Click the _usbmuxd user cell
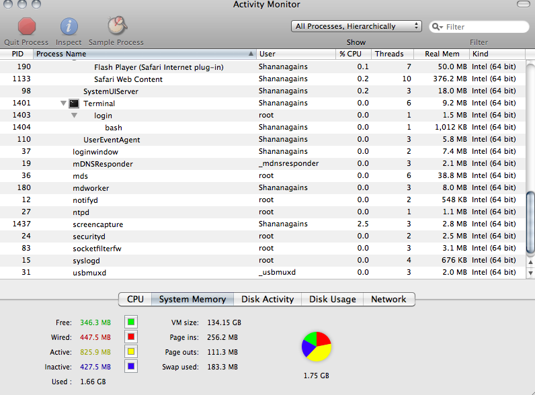This screenshot has width=535, height=395. (x=277, y=272)
